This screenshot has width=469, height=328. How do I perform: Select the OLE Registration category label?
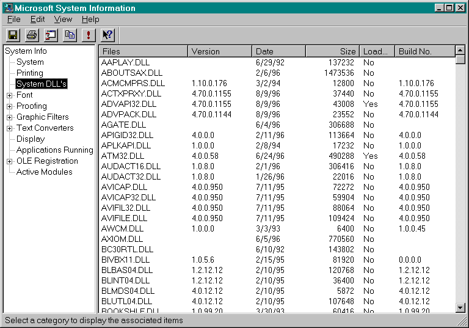point(47,161)
